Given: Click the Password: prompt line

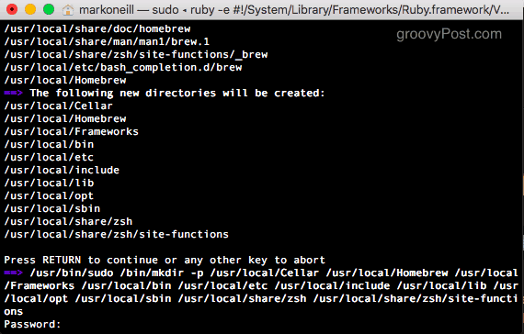Looking at the screenshot, I should coord(32,324).
